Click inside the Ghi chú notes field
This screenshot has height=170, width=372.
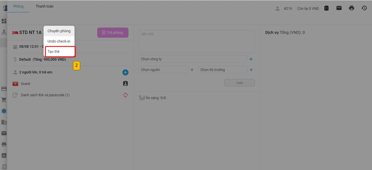point(197,42)
